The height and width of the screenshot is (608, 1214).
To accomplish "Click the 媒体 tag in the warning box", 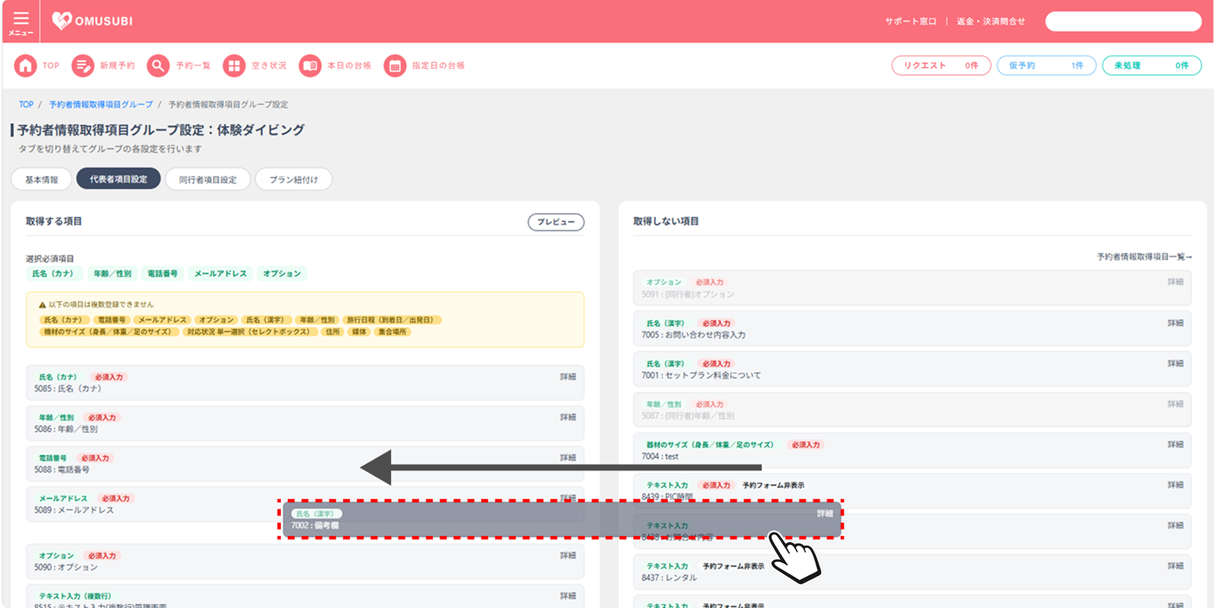I will click(x=359, y=332).
